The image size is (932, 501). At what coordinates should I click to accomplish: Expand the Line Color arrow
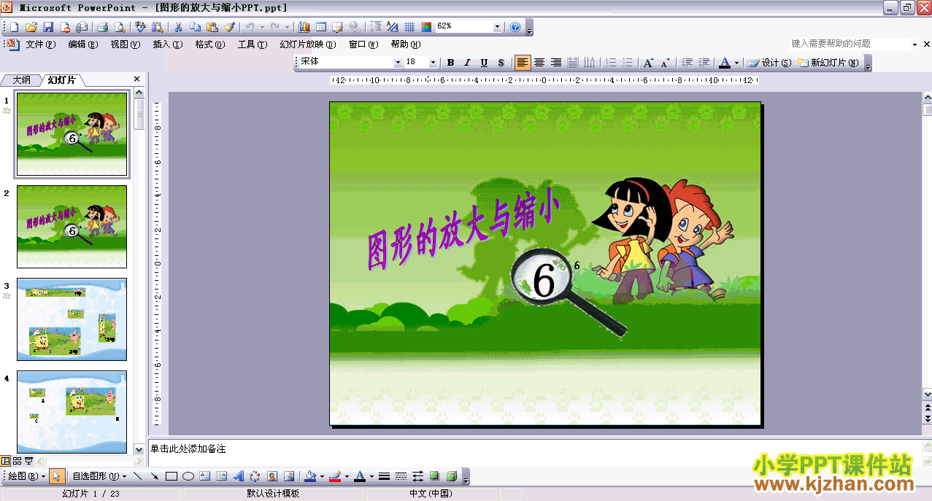tap(347, 476)
